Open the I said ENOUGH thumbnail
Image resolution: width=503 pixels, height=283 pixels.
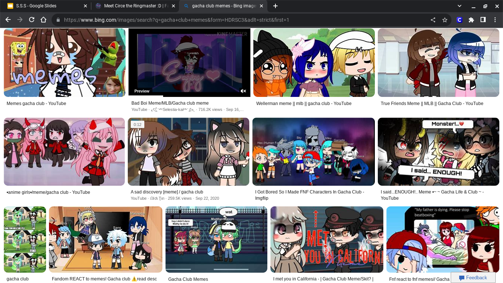(439, 151)
